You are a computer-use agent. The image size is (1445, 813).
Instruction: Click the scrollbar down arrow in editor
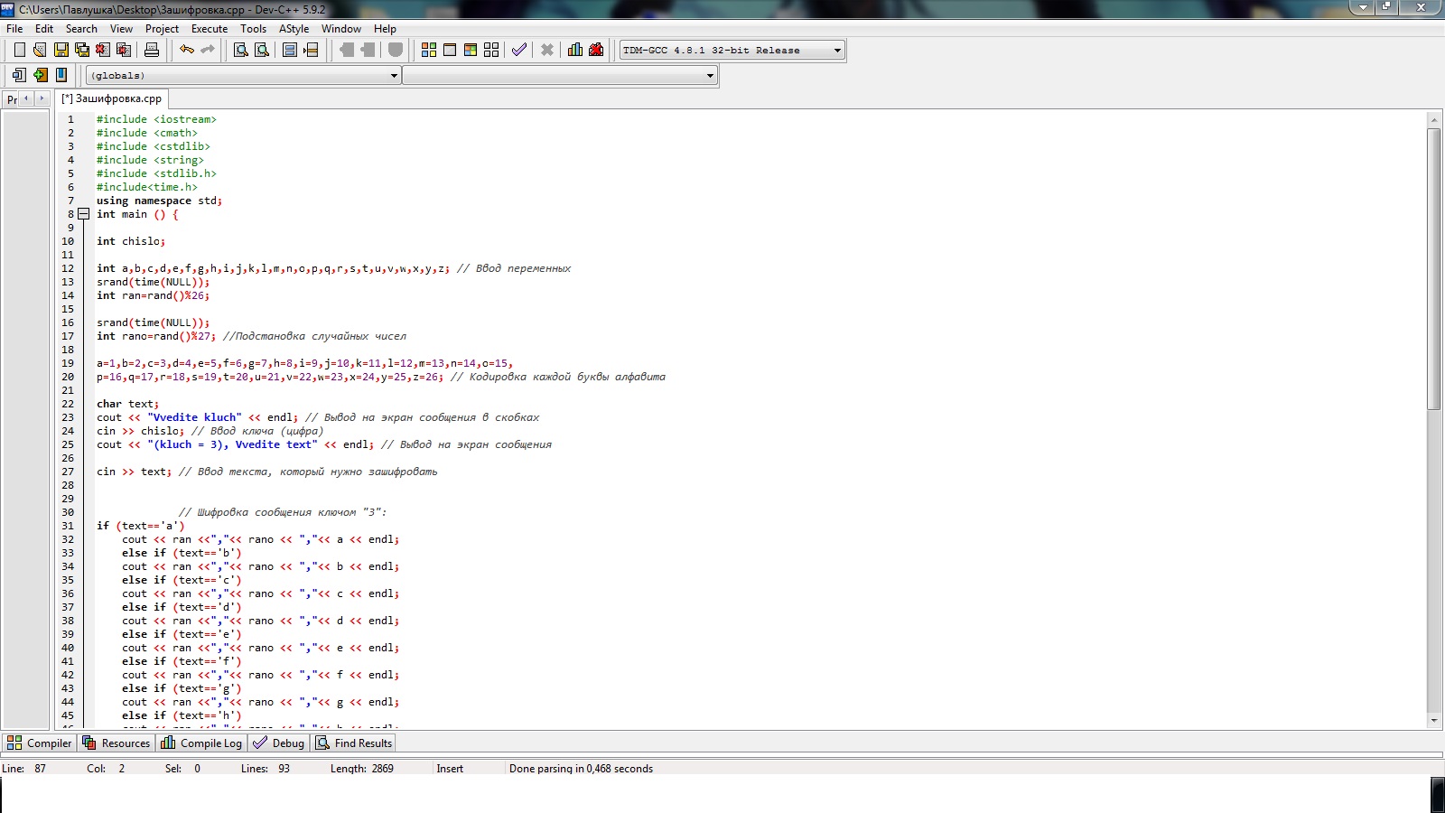click(1433, 721)
